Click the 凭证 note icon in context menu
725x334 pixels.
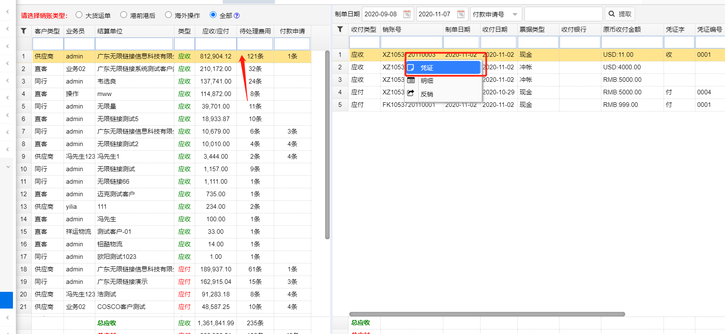411,68
